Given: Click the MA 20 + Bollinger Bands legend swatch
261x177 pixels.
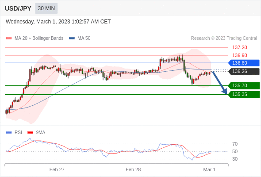Looking at the screenshot, I should coord(9,38).
